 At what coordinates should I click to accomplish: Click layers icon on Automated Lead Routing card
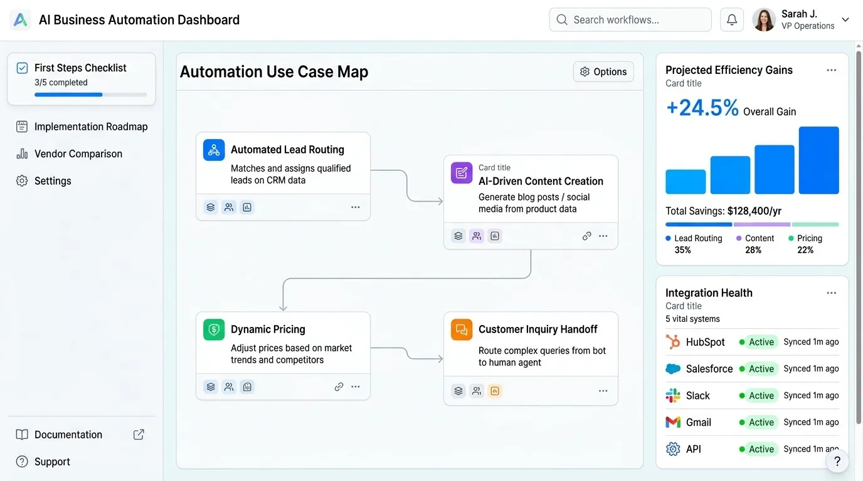(211, 207)
